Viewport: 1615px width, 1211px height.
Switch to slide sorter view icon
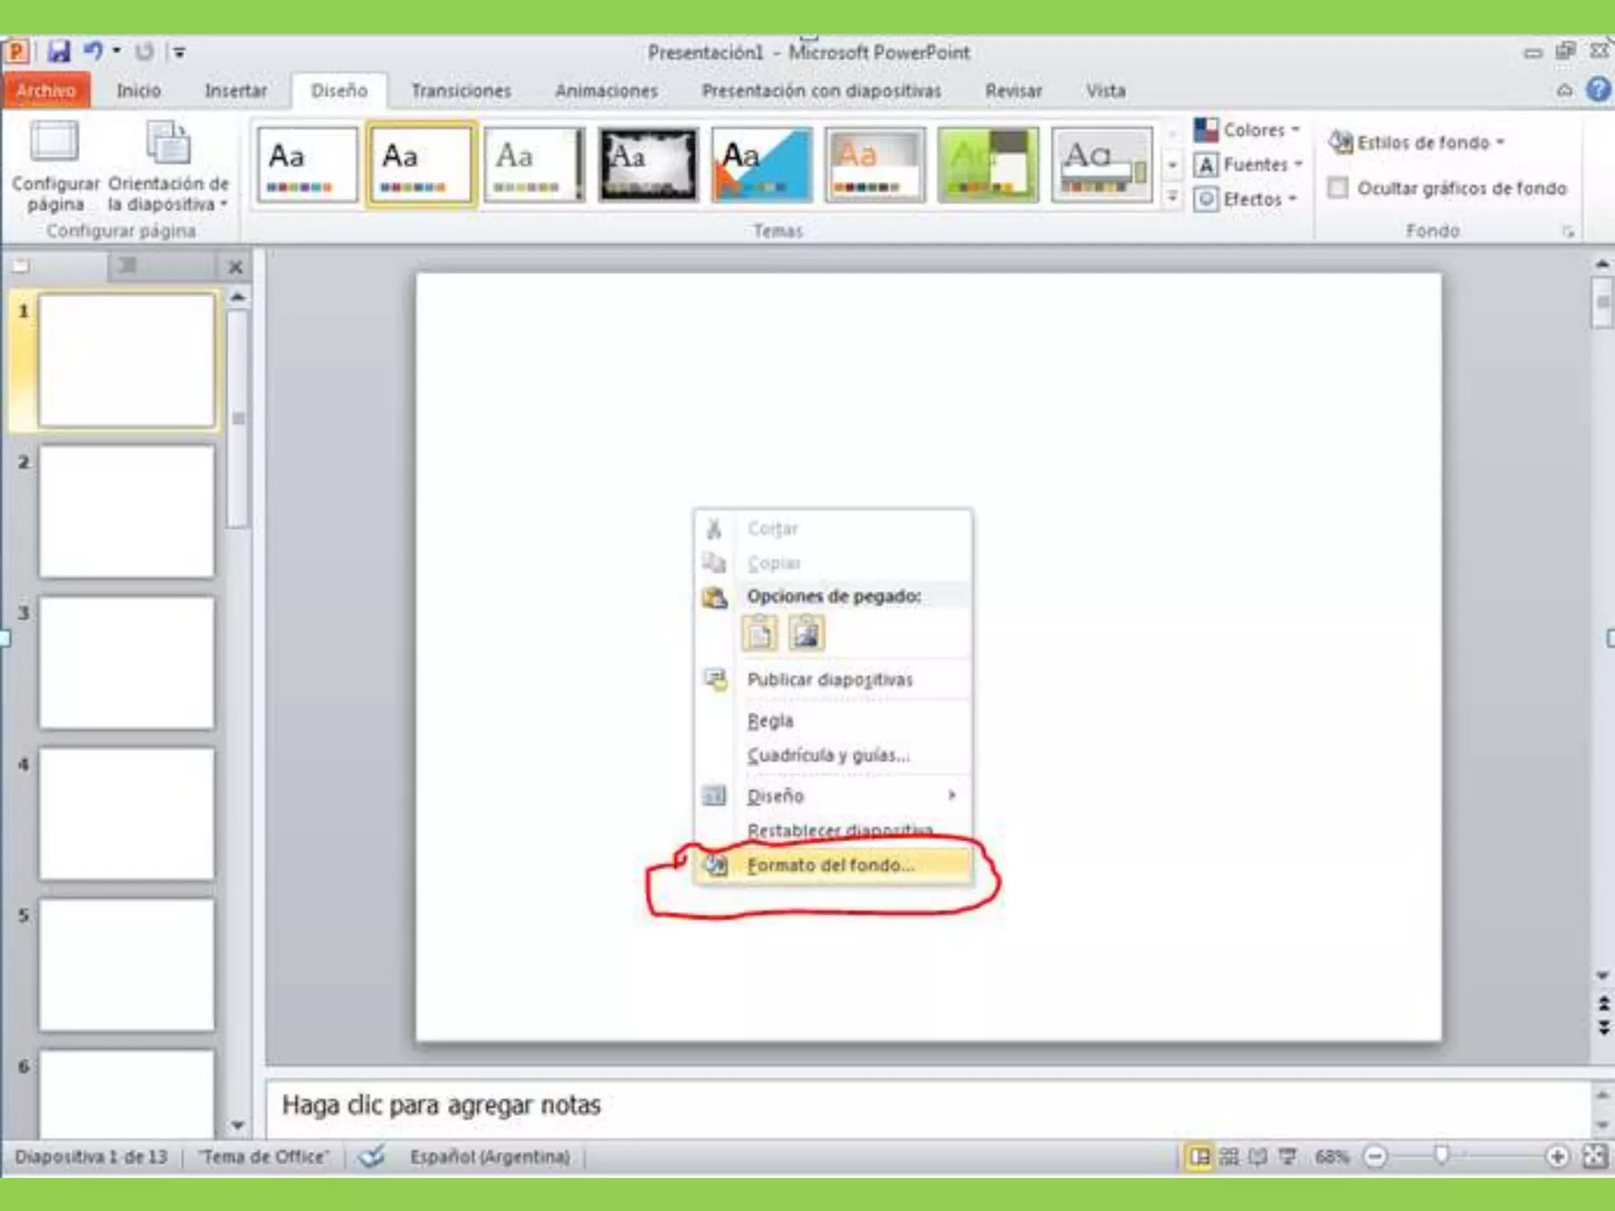coord(1229,1157)
